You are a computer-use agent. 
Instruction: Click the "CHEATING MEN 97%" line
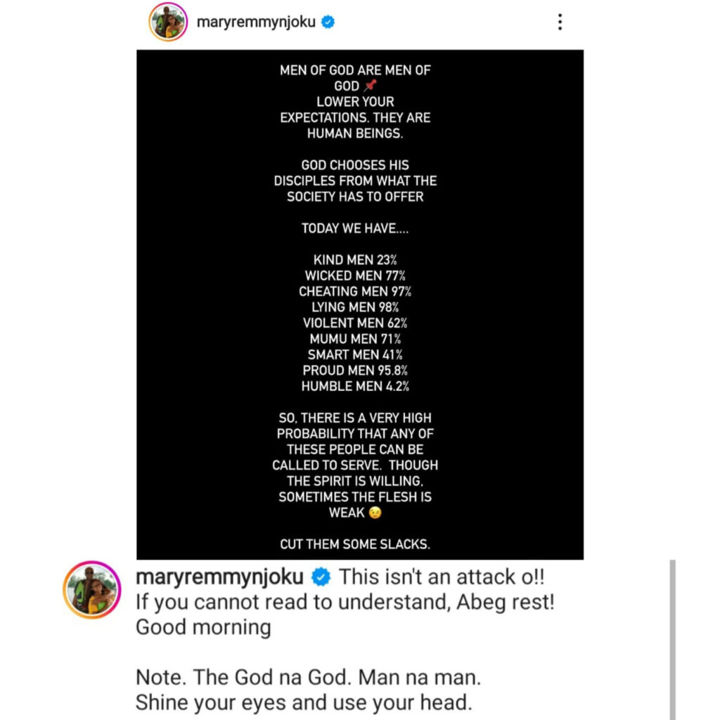[355, 291]
